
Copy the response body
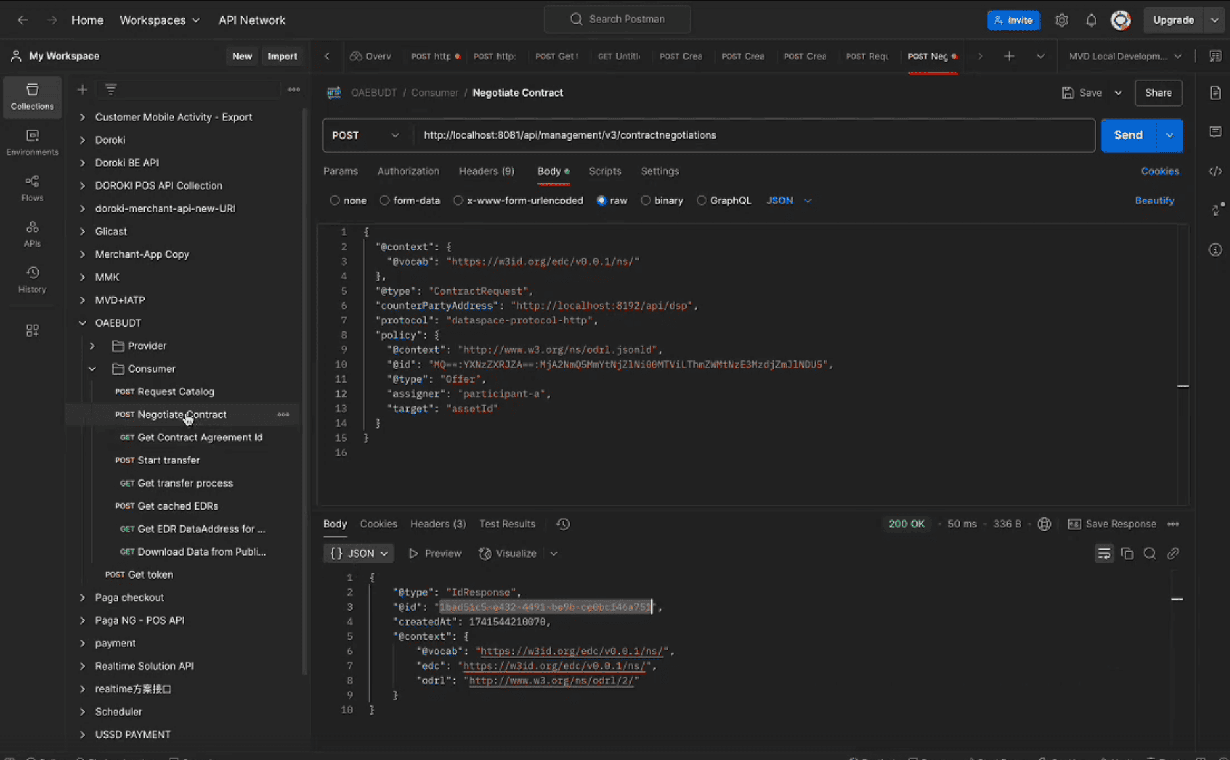[x=1127, y=554]
